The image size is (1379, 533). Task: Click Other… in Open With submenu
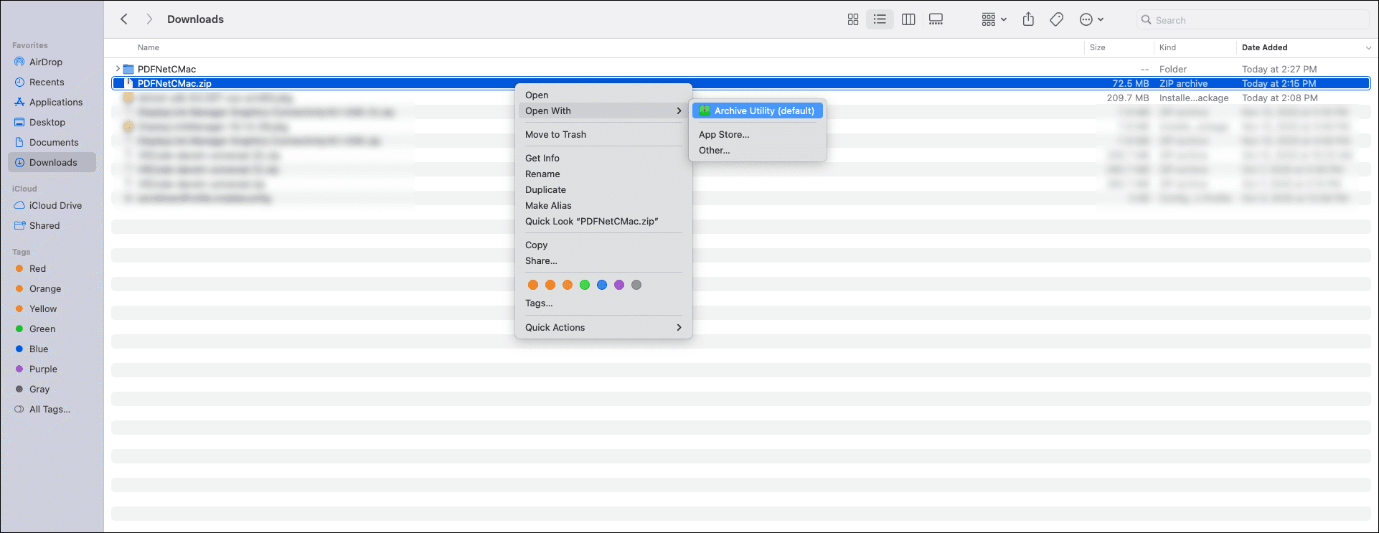[x=714, y=151]
